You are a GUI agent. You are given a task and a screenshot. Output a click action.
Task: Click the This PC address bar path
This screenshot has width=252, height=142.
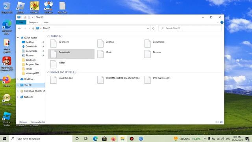click(46, 28)
